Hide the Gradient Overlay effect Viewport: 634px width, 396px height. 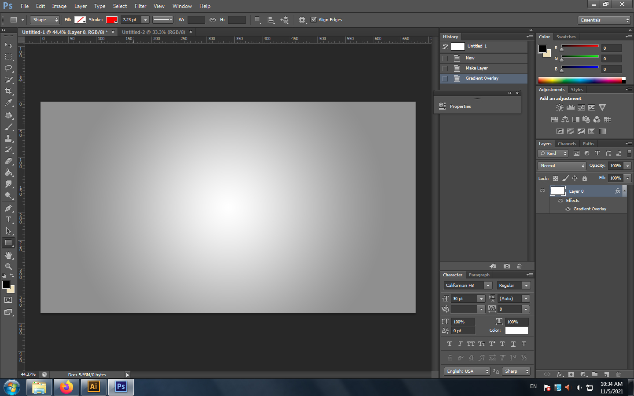click(568, 209)
